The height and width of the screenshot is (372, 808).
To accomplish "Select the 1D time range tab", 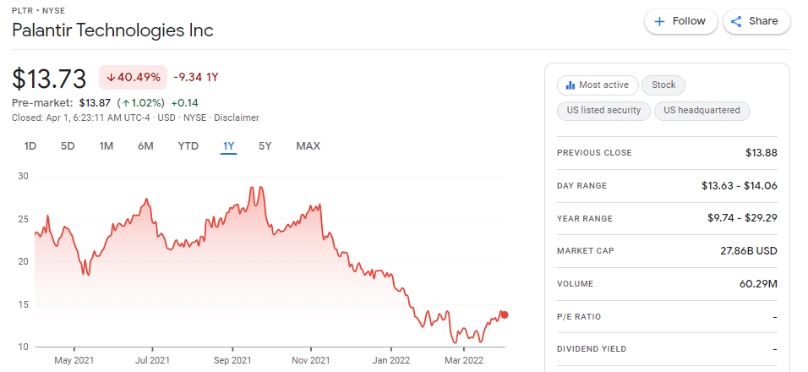I will click(30, 145).
